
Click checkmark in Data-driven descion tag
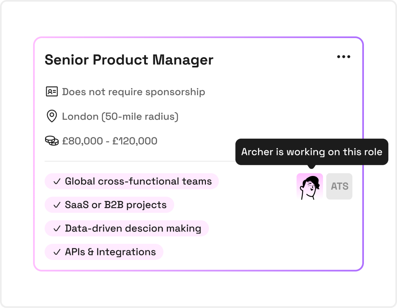57,229
